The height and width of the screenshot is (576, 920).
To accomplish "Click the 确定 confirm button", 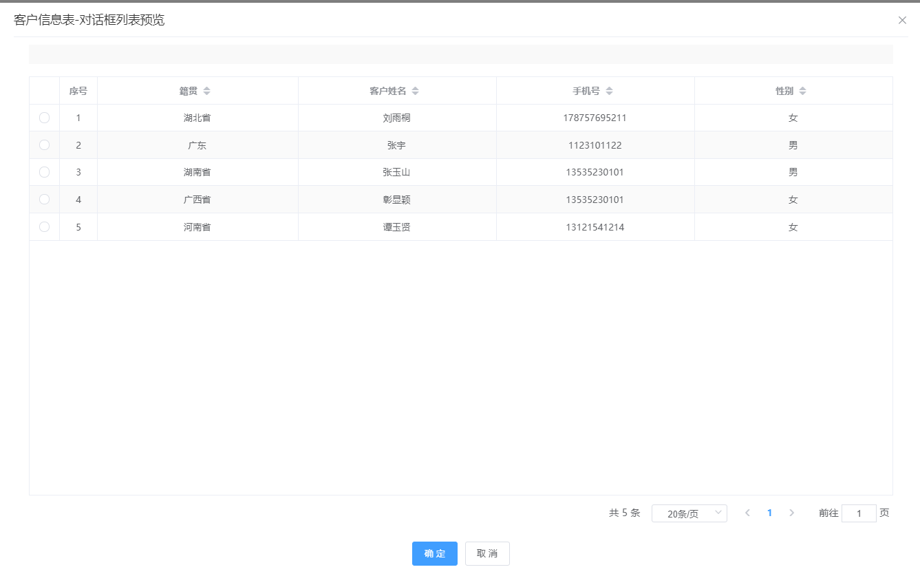I will coord(434,553).
